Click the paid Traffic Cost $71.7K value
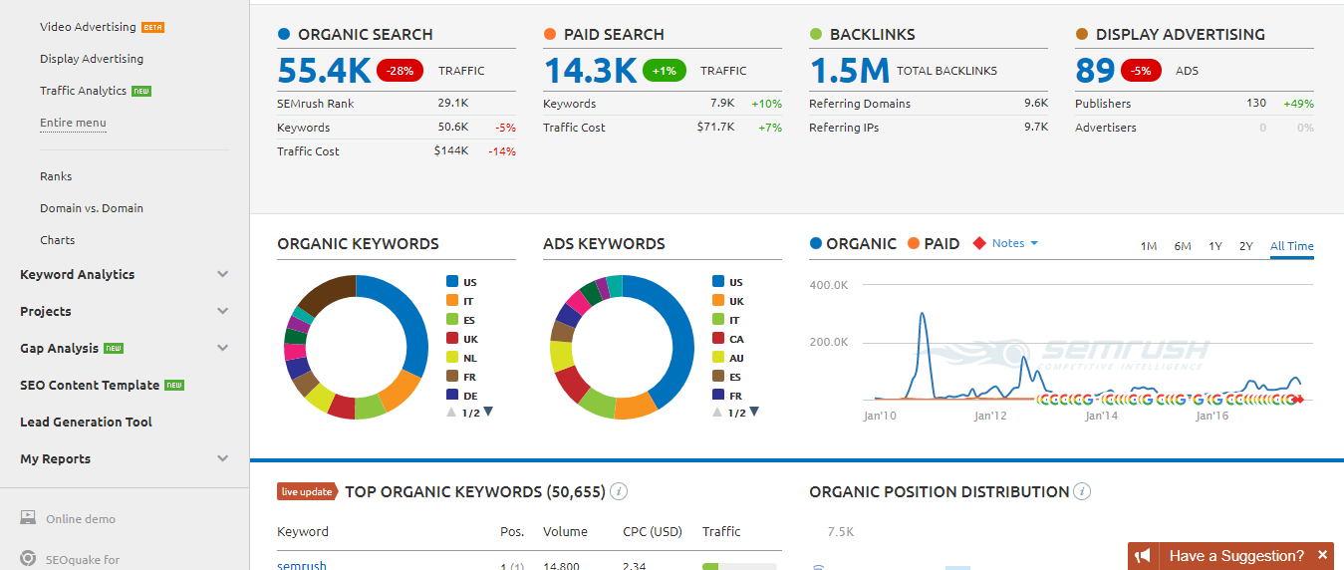 [715, 128]
